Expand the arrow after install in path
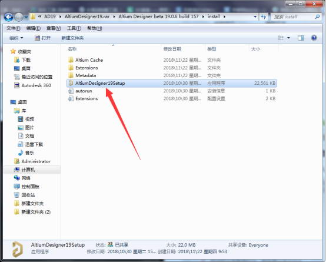The width and height of the screenshot is (326, 262). click(x=225, y=16)
